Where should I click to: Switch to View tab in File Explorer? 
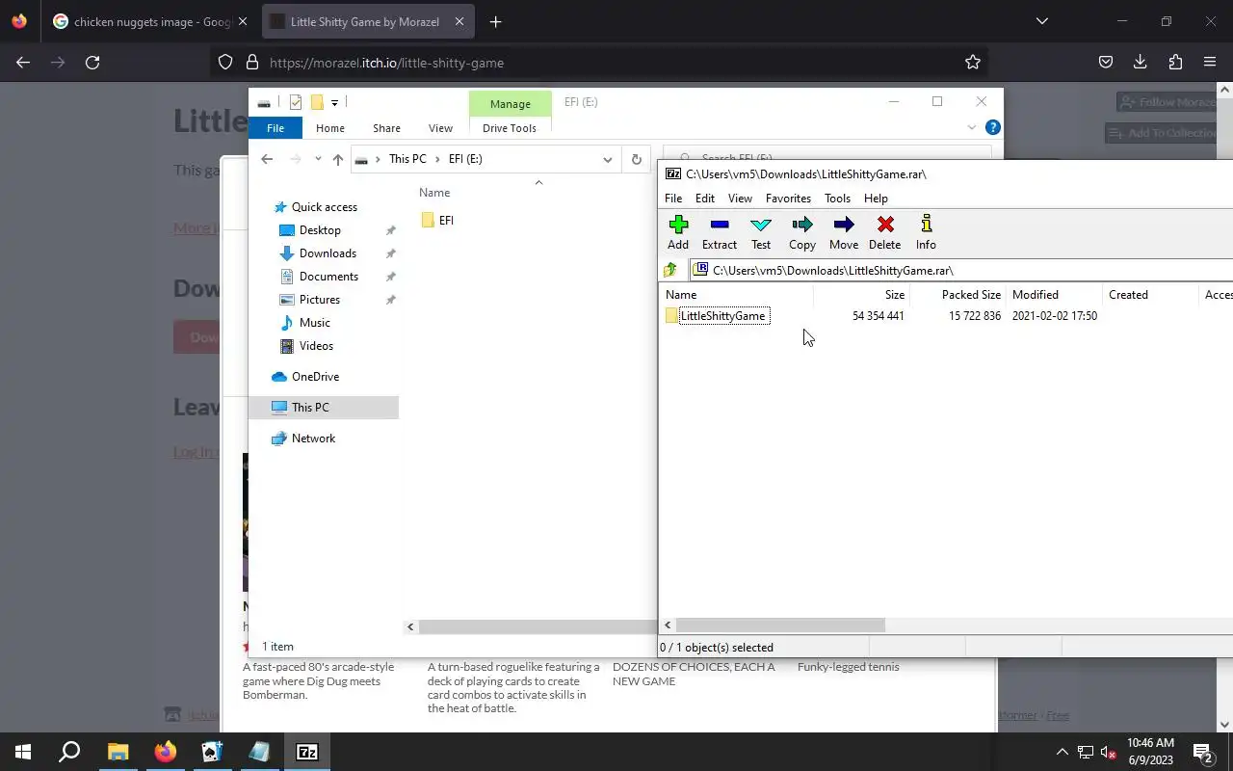440,128
